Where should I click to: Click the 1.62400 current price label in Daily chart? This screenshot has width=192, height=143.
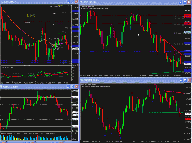click(x=188, y=114)
